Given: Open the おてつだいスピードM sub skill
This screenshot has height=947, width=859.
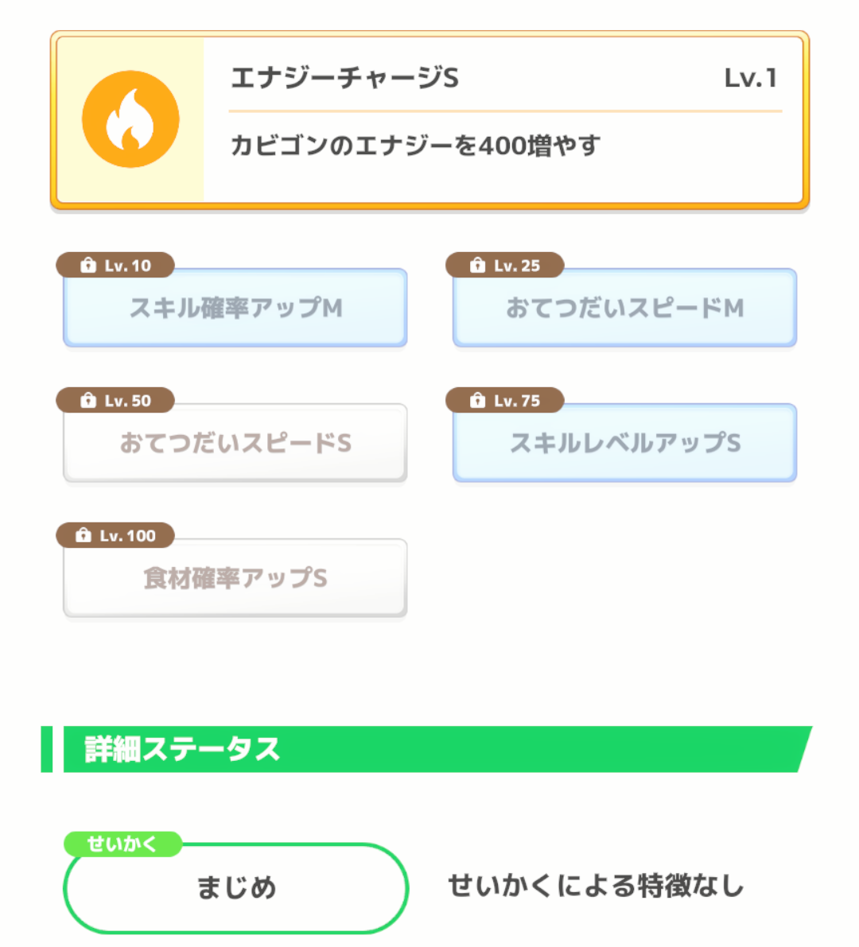Looking at the screenshot, I should pos(624,308).
